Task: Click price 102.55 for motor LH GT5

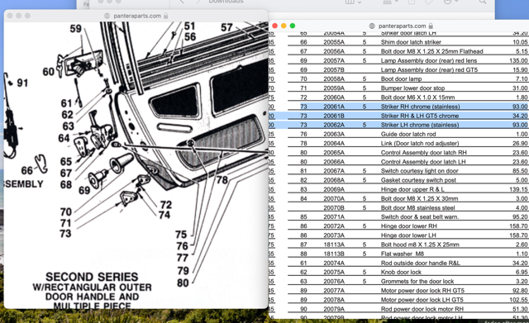Action: [x=518, y=300]
